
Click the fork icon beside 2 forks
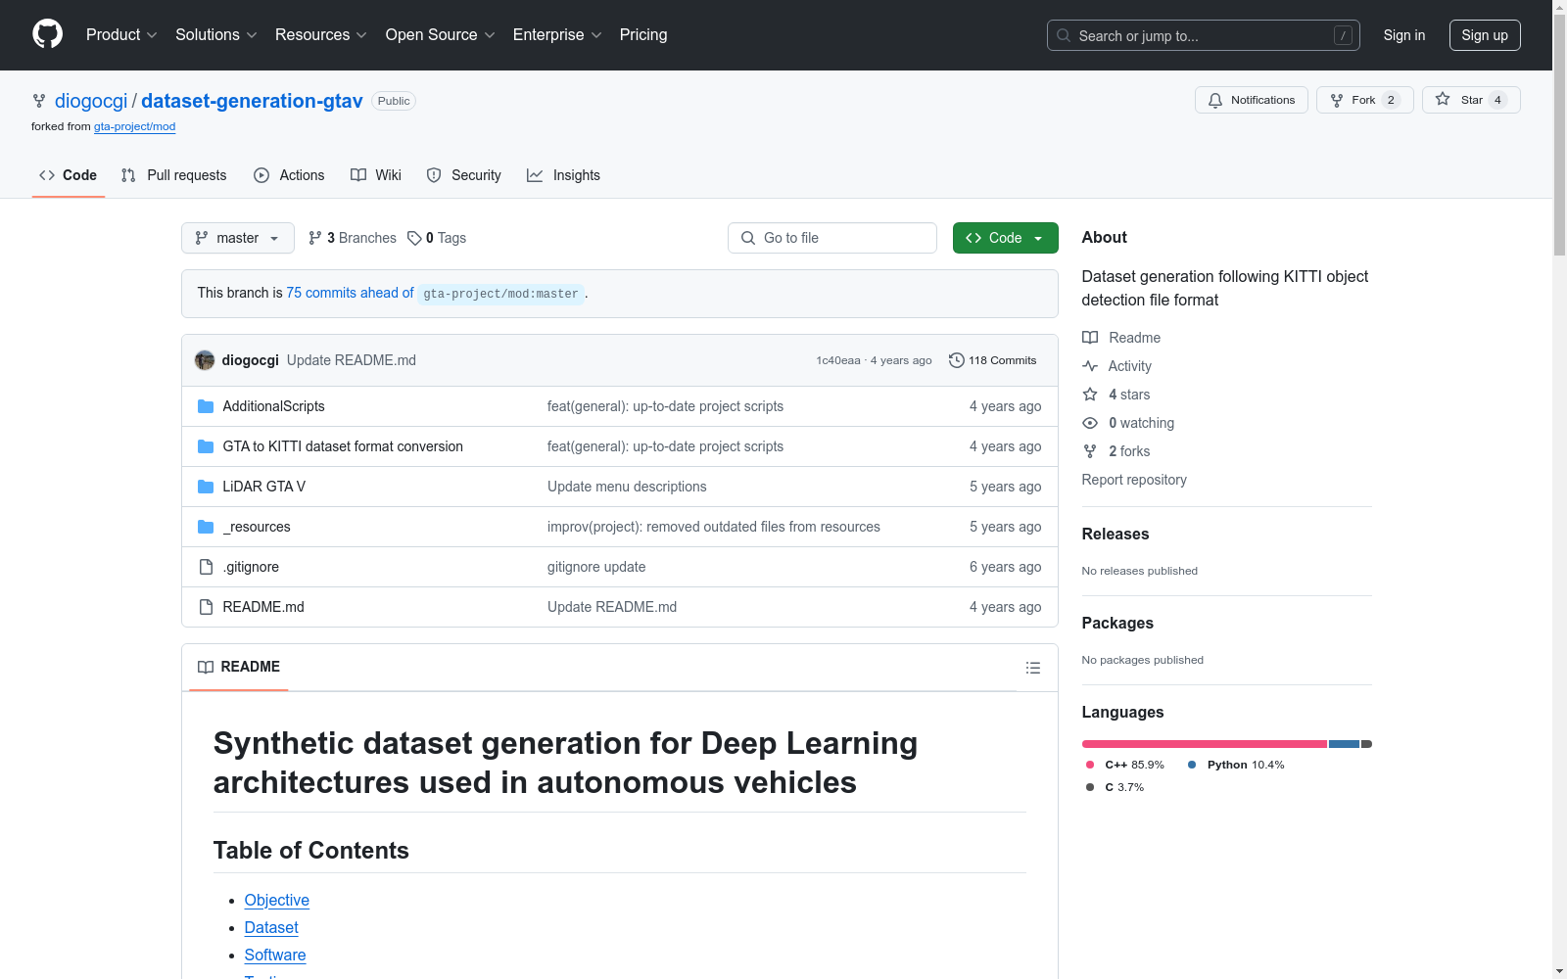(1090, 451)
